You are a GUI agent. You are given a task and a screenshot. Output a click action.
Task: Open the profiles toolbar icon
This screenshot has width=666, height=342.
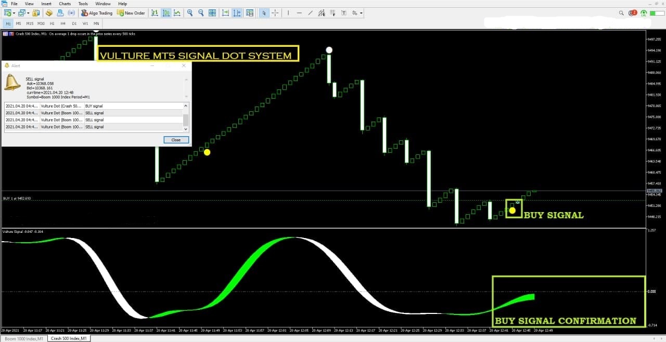point(21,12)
